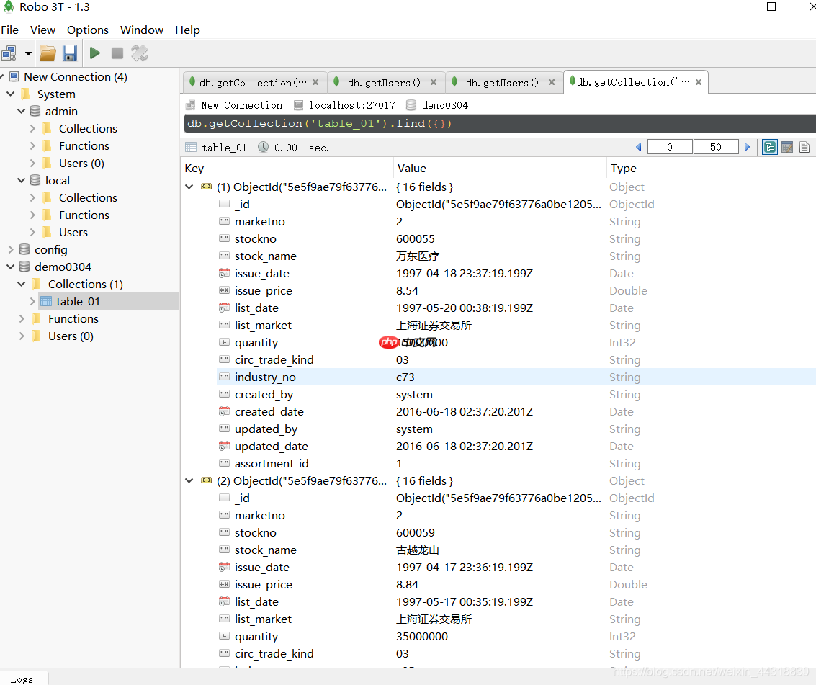816x685 pixels.
Task: Open the connection dropdown arrow on the toolbar
Action: tap(27, 53)
